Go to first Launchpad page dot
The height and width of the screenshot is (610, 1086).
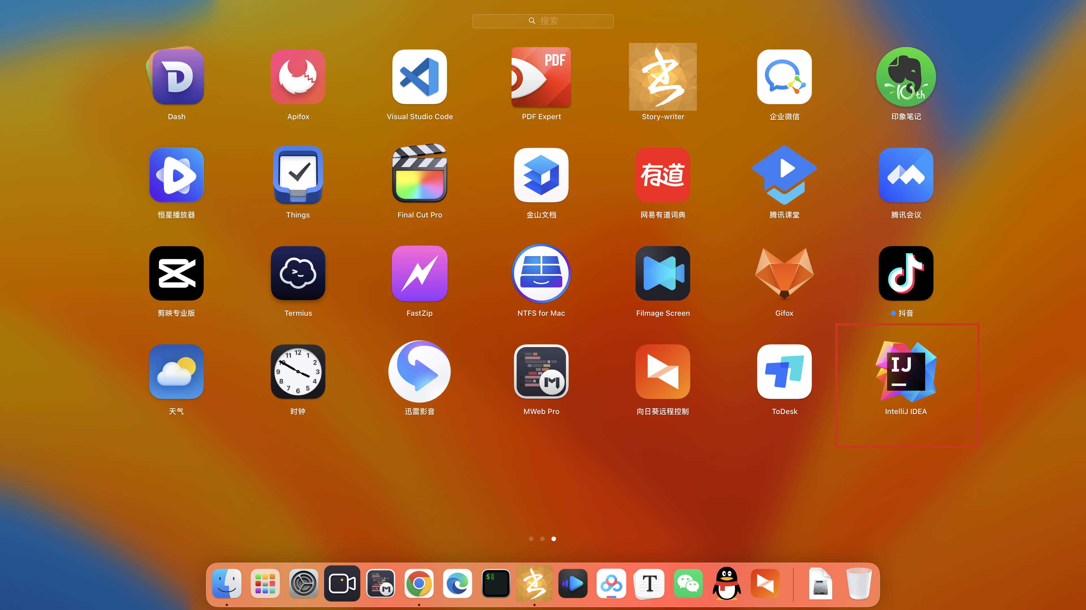click(531, 539)
